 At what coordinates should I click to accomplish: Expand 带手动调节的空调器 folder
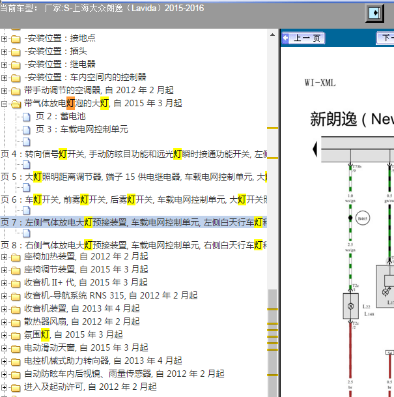[4, 91]
